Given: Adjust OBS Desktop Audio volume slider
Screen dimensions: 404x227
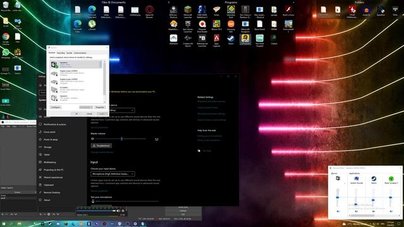Looking at the screenshot, I should pyautogui.click(x=96, y=211).
